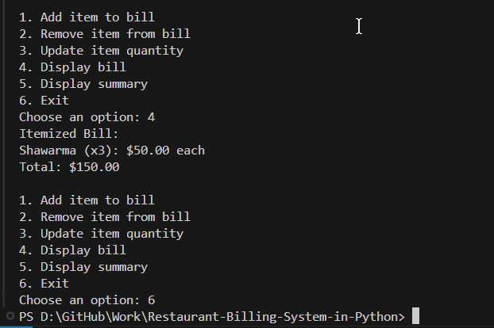The width and height of the screenshot is (494, 328).
Task: Click second '2. Remove item from bill' line
Action: point(105,217)
